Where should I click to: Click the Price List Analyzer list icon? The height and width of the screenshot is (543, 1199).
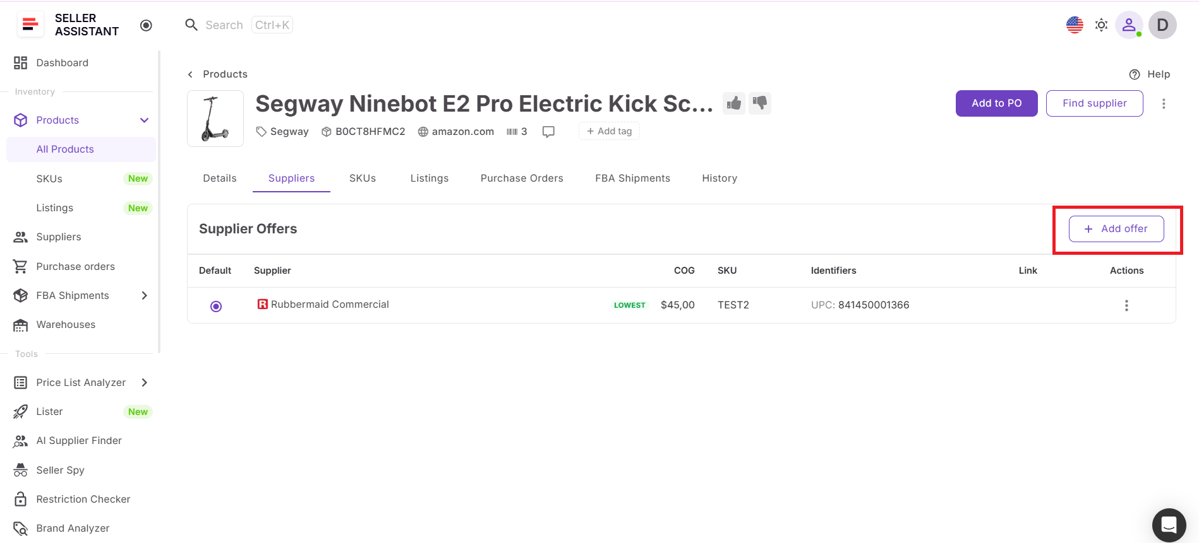point(21,383)
